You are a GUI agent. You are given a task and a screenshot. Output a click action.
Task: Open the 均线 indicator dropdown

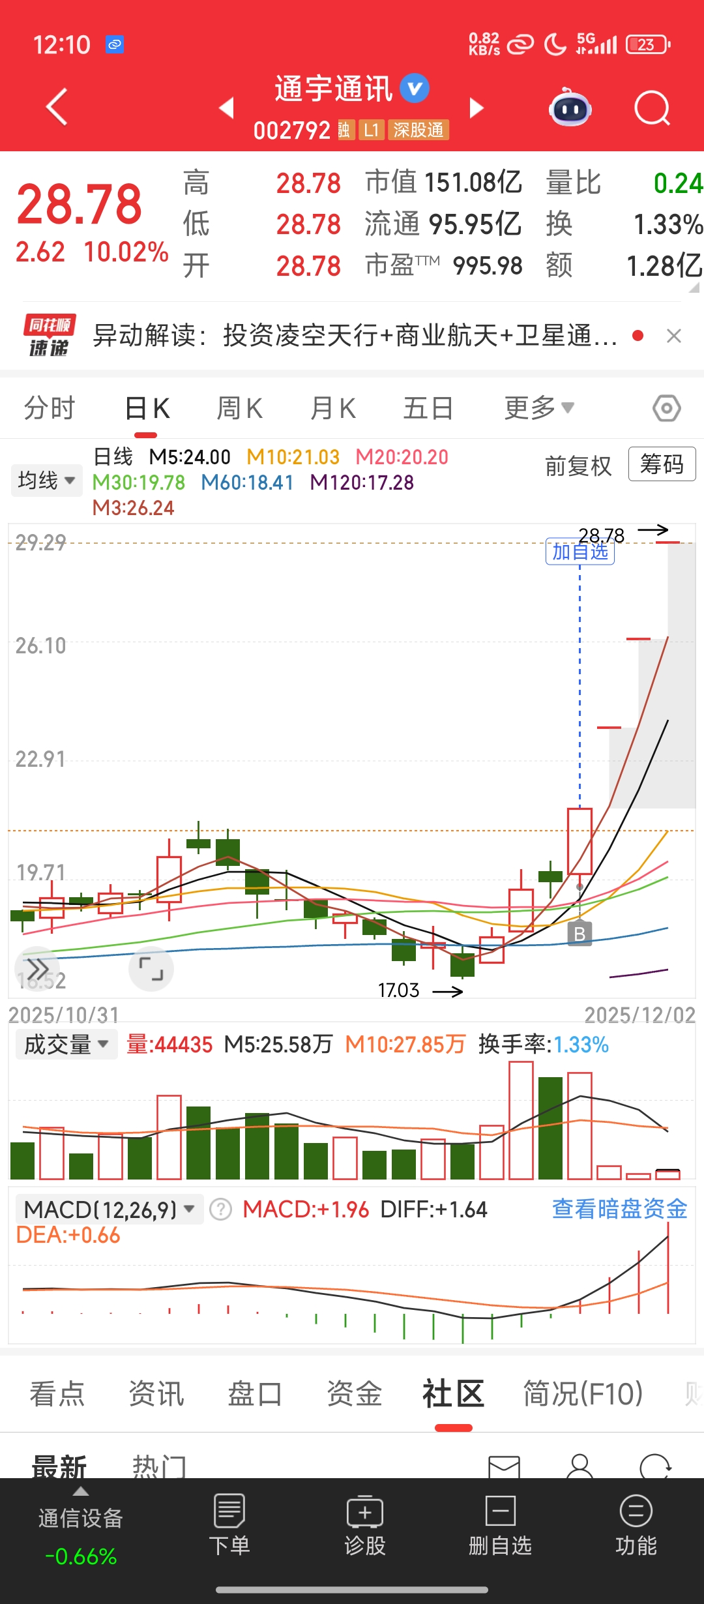click(x=46, y=481)
